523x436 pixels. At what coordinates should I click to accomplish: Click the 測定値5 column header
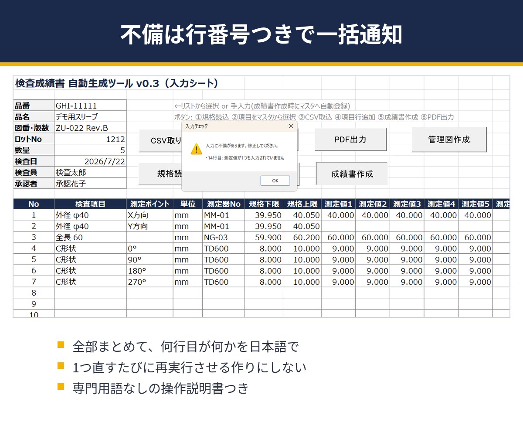(x=475, y=204)
